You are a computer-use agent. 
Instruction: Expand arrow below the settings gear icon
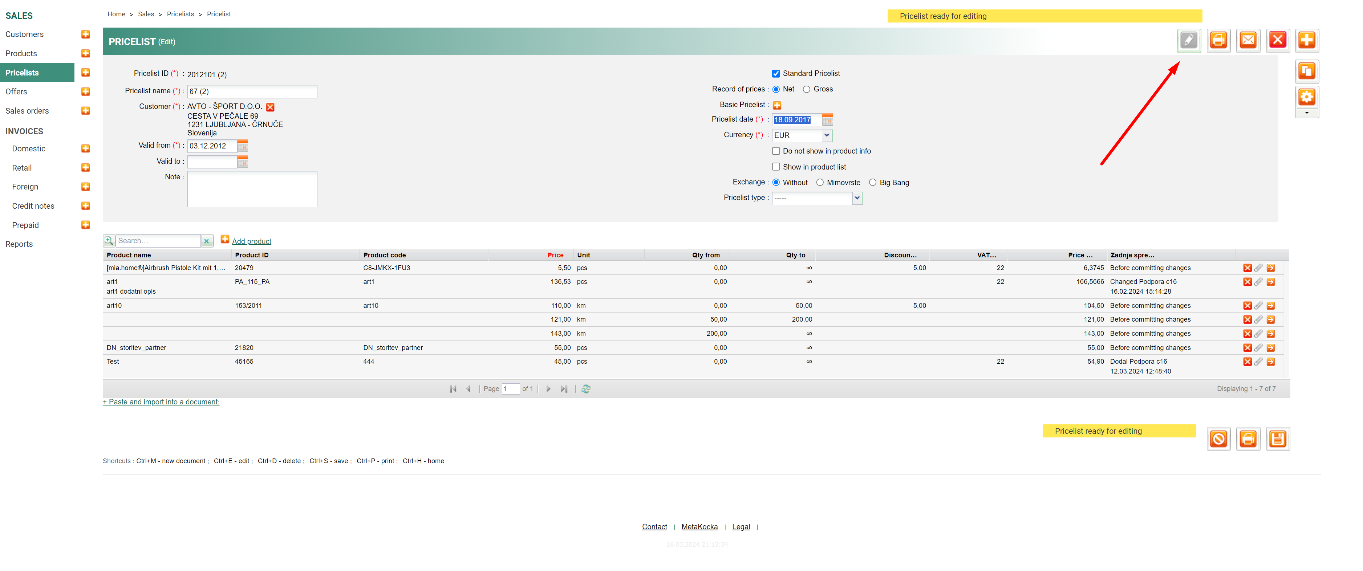[x=1306, y=113]
